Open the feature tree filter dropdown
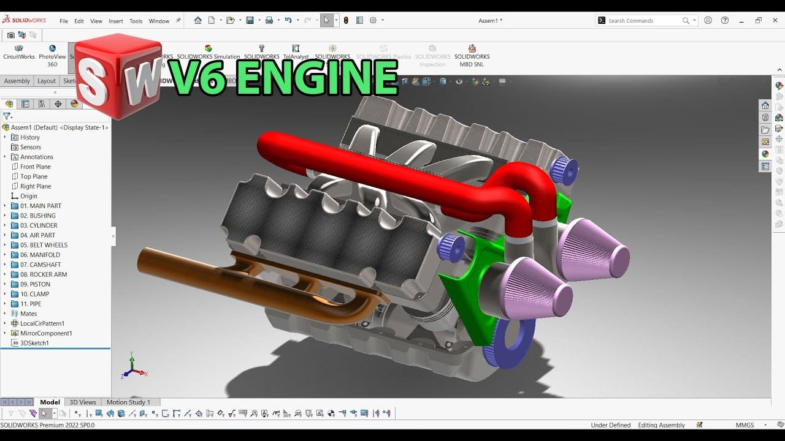 (7, 116)
